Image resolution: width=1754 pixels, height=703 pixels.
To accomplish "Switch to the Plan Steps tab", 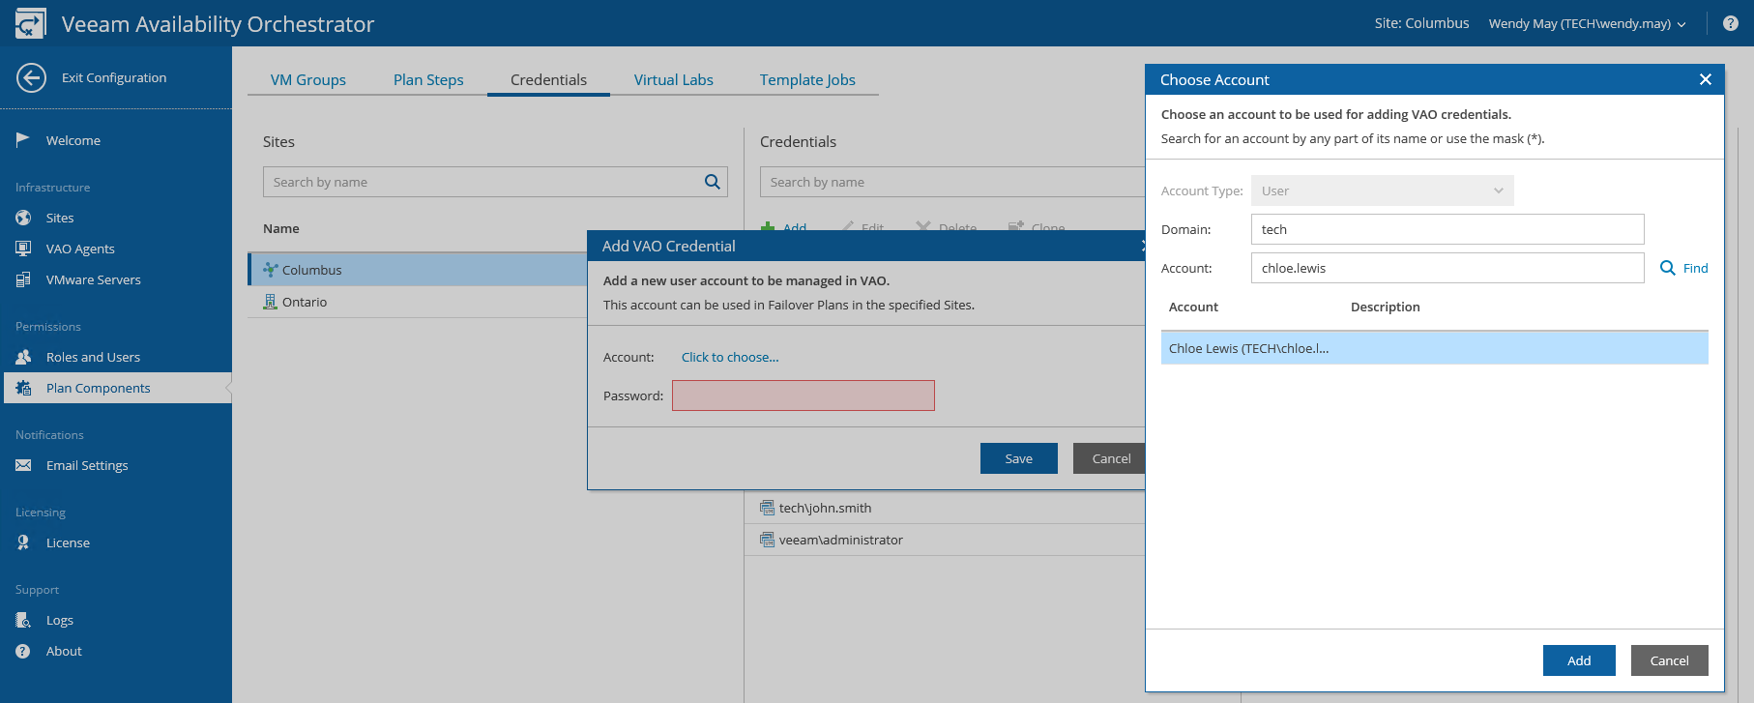I will pos(428,79).
